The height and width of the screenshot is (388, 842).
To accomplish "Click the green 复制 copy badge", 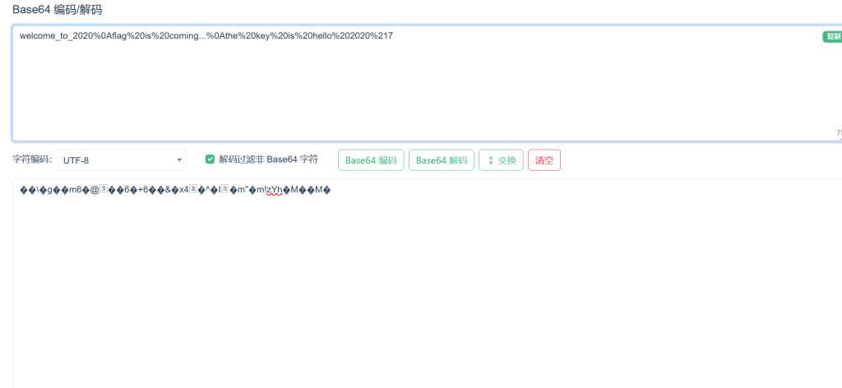I will tap(832, 36).
